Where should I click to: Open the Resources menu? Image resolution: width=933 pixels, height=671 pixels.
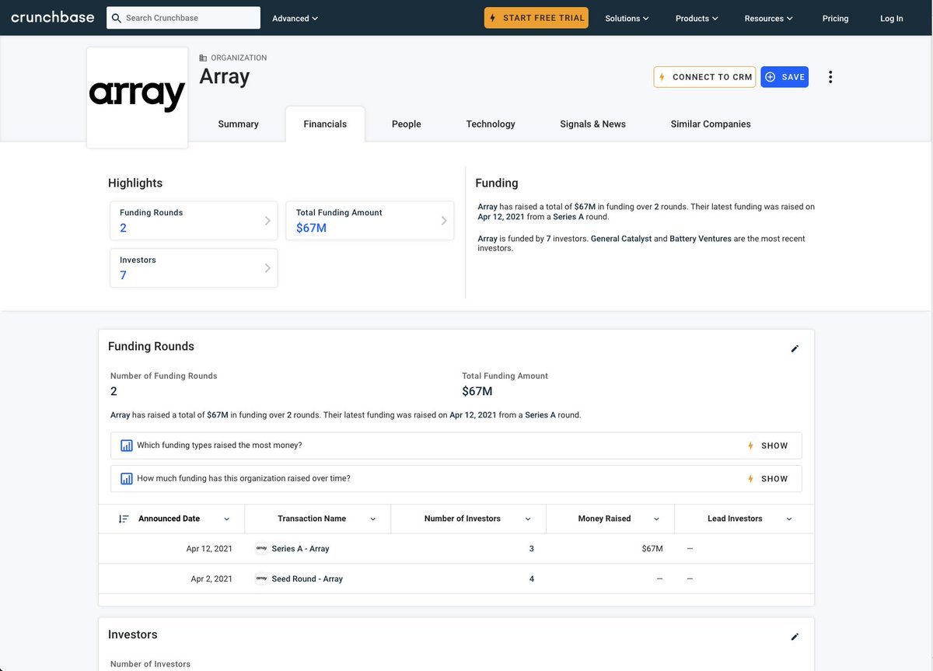click(769, 18)
